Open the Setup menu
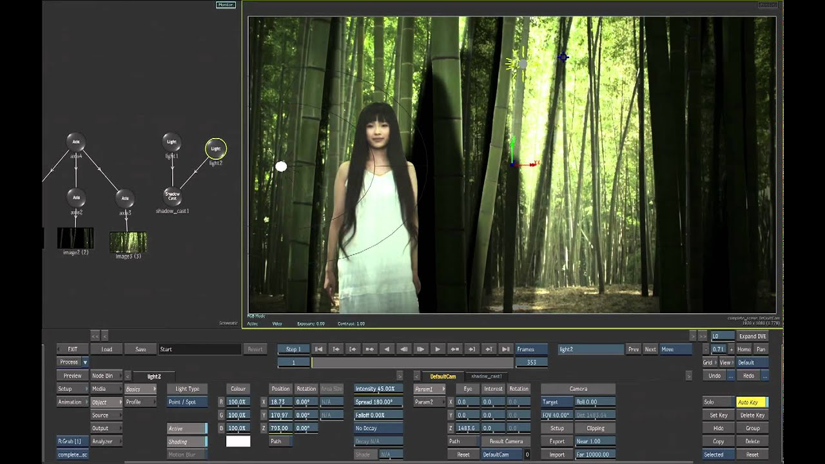The height and width of the screenshot is (464, 825). point(72,389)
